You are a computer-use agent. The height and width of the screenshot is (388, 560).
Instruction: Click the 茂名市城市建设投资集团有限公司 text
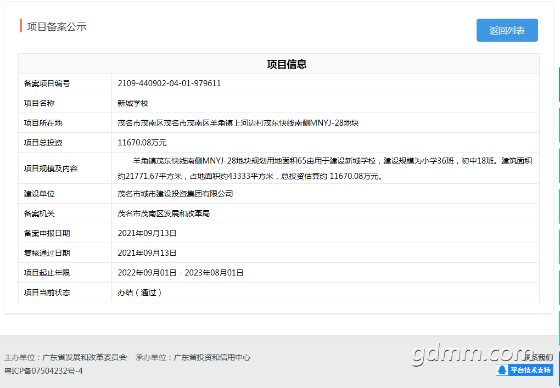(x=175, y=194)
